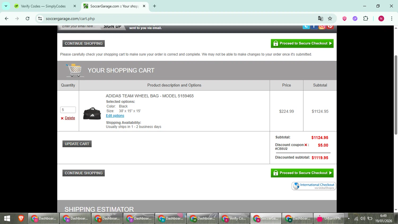Open the pink shield U extension
This screenshot has width=398, height=224.
(x=344, y=19)
